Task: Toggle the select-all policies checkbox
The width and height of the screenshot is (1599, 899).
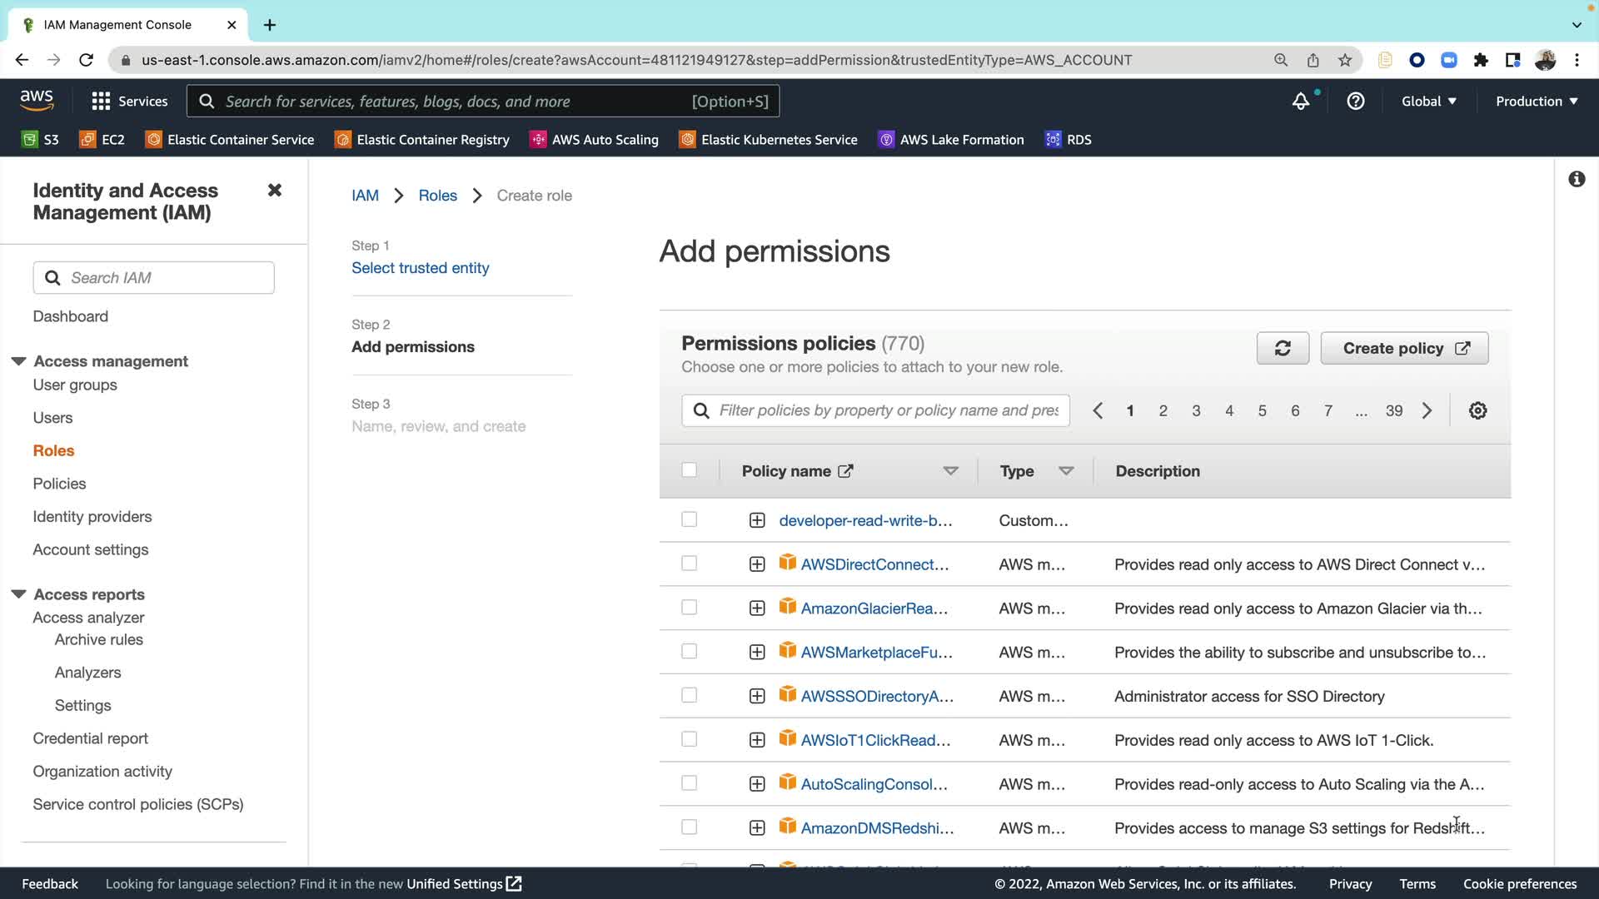Action: 689,470
